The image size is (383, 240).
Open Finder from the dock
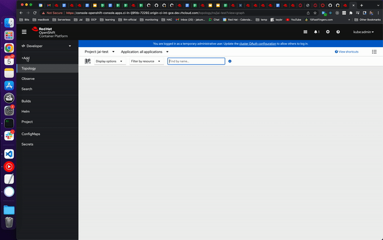[9, 23]
